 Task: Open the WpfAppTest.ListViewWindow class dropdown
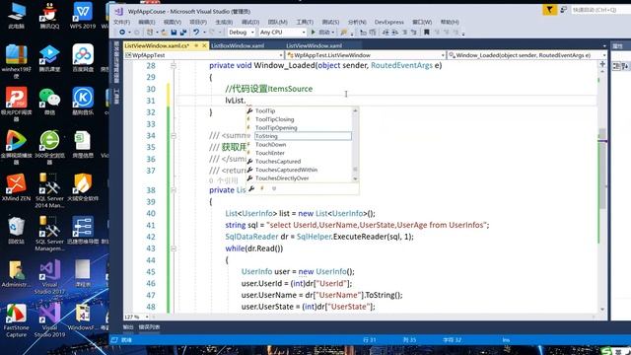tap(366, 55)
